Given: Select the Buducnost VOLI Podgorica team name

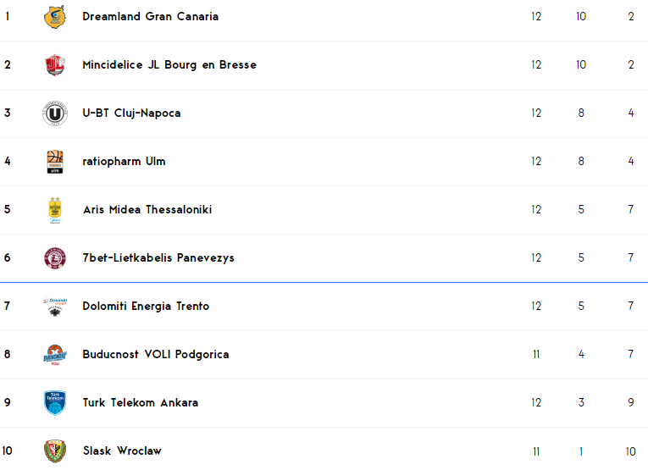Looking at the screenshot, I should click(156, 355).
